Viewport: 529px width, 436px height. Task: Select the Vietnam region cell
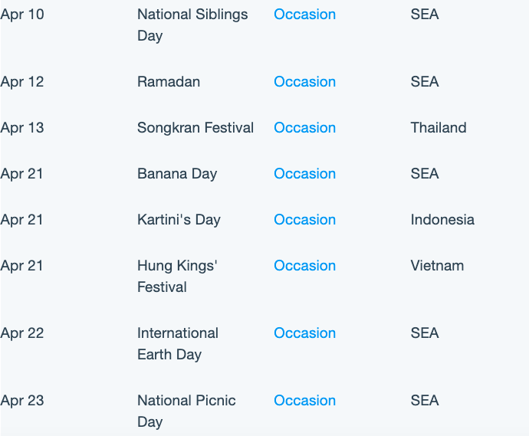pyautogui.click(x=437, y=266)
